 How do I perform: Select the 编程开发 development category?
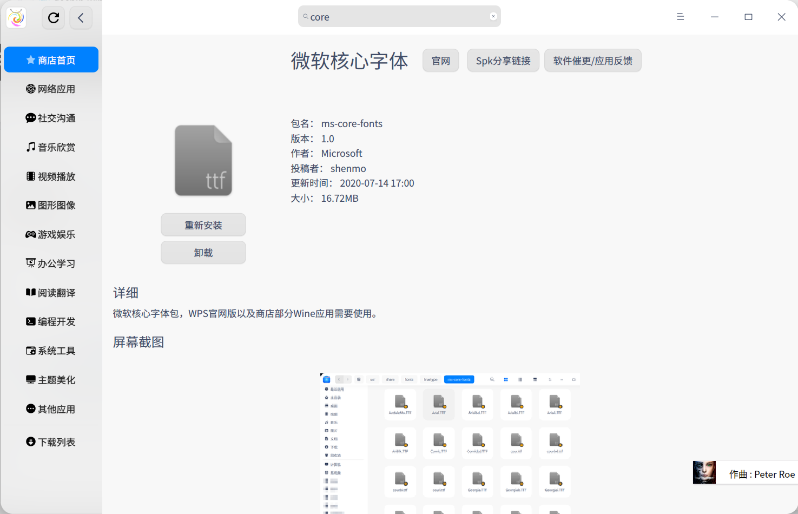point(51,321)
